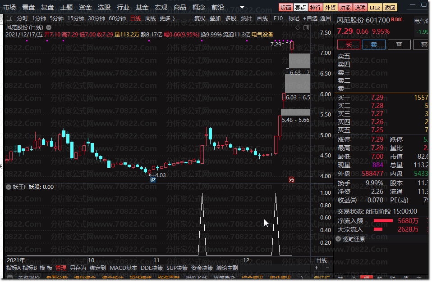This screenshot has width=432, height=282.
Task: Switch to 60分钟 period
Action: 117,18
